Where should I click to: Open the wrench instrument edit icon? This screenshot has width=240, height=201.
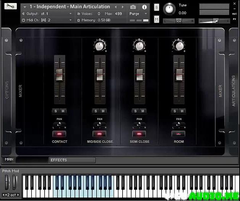tap(10, 6)
